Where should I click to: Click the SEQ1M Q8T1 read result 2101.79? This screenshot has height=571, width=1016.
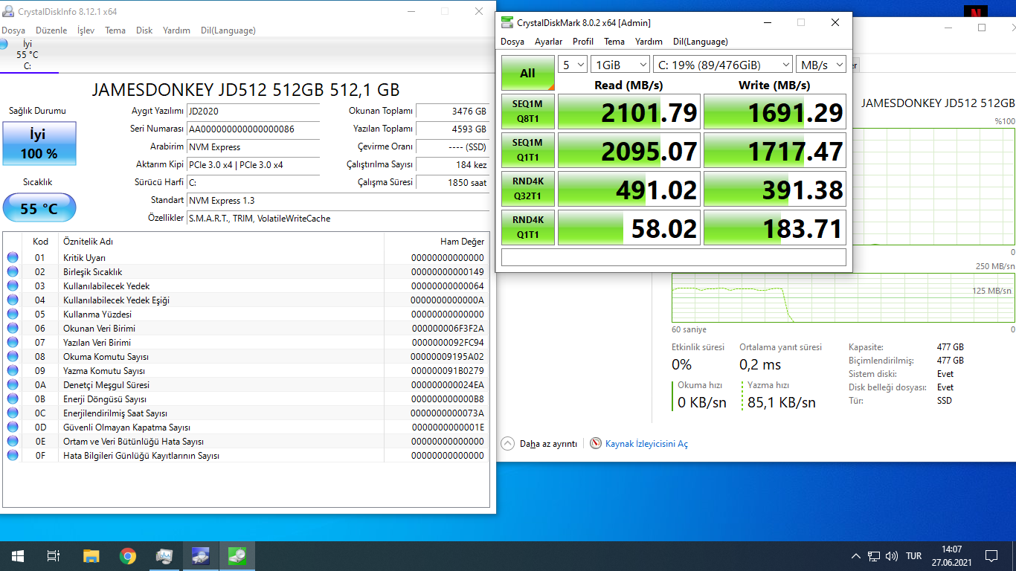pyautogui.click(x=629, y=112)
